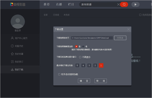Show 全部 downloads
The height and width of the screenshot is (98, 152).
46,15
